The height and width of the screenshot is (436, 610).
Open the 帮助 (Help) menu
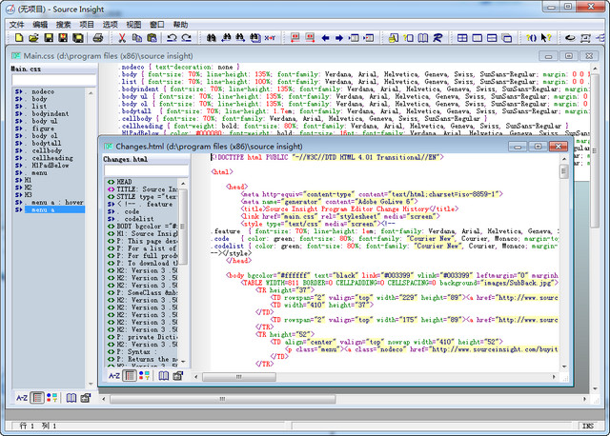tap(181, 24)
